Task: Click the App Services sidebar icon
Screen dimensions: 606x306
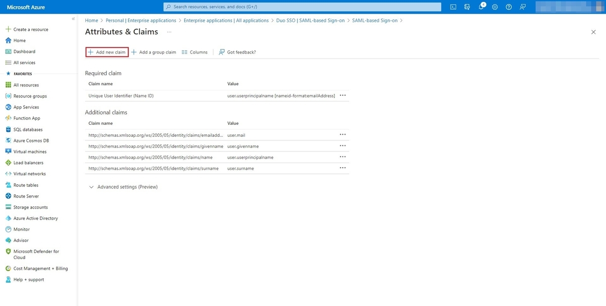Action: 8,107
